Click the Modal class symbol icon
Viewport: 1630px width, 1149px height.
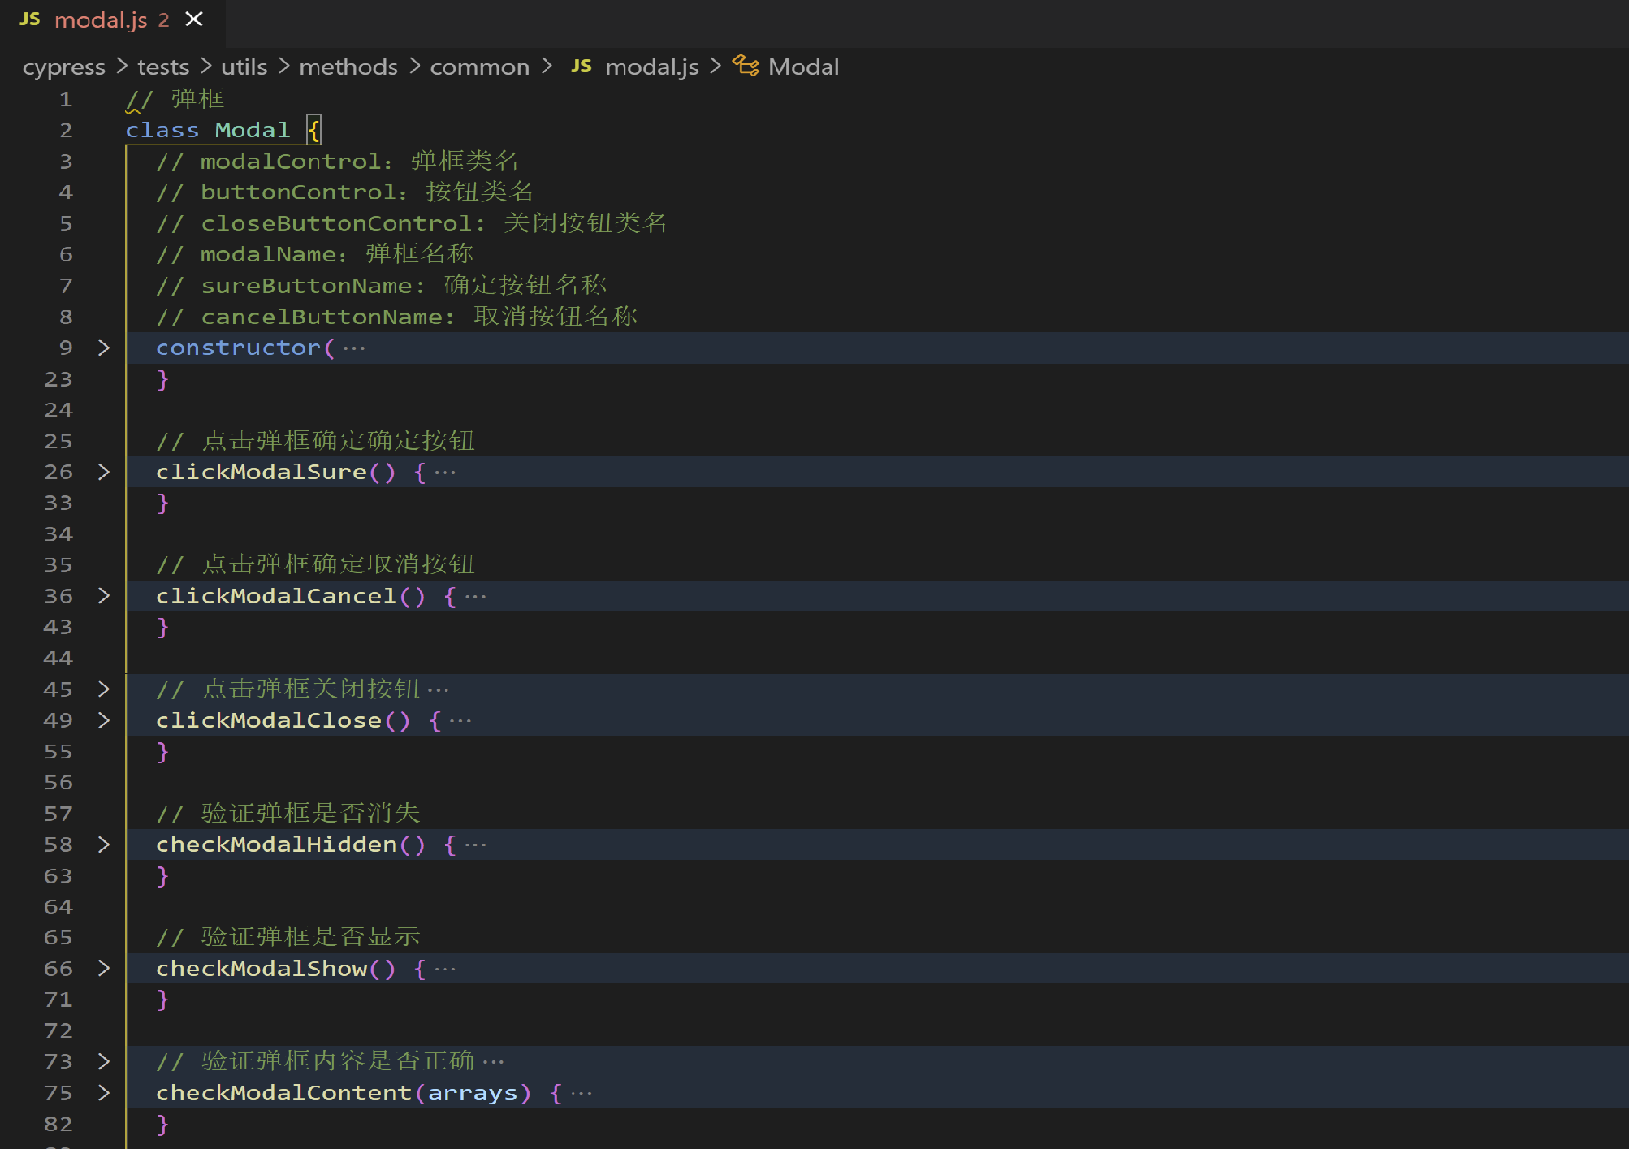746,65
